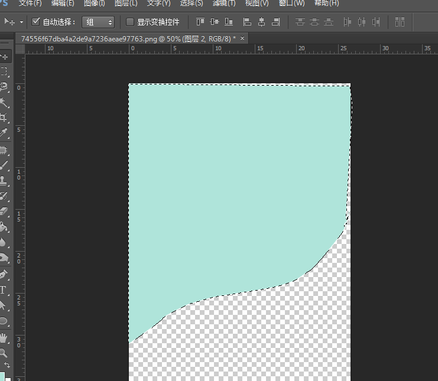Open the 图像(I) menu
Screen dimensions: 438x381
pyautogui.click(x=94, y=3)
